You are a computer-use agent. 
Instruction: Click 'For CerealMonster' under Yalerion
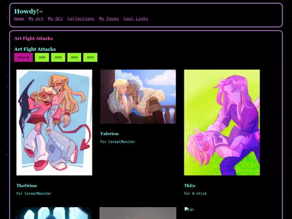(x=118, y=142)
